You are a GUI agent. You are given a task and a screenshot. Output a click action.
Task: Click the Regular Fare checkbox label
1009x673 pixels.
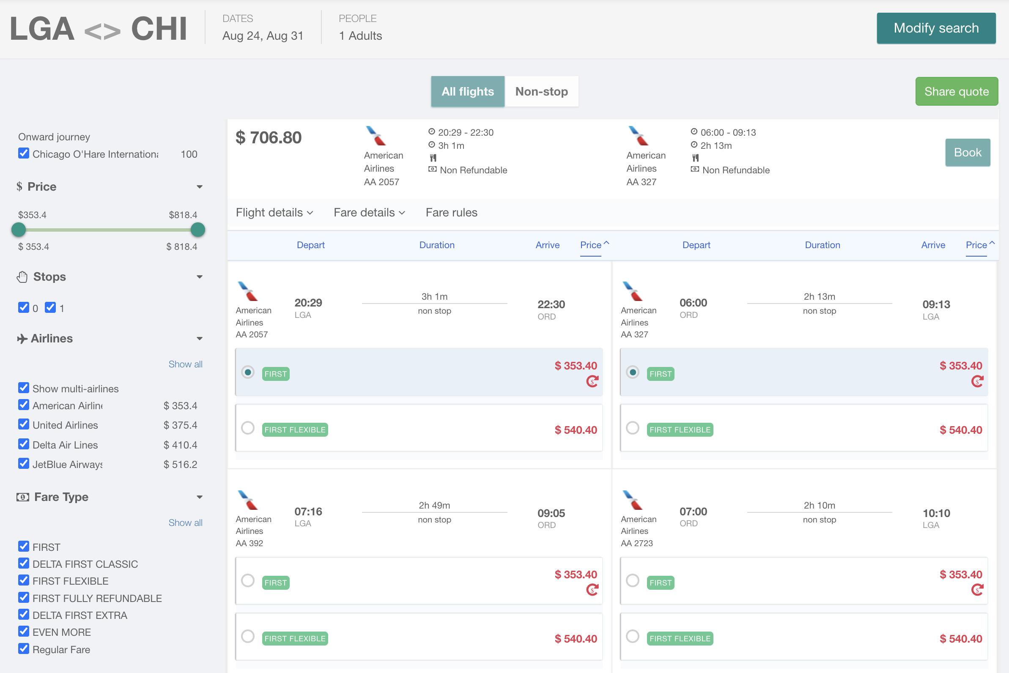(61, 649)
